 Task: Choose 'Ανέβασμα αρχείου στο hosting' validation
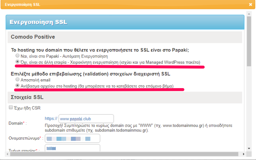point(17,86)
